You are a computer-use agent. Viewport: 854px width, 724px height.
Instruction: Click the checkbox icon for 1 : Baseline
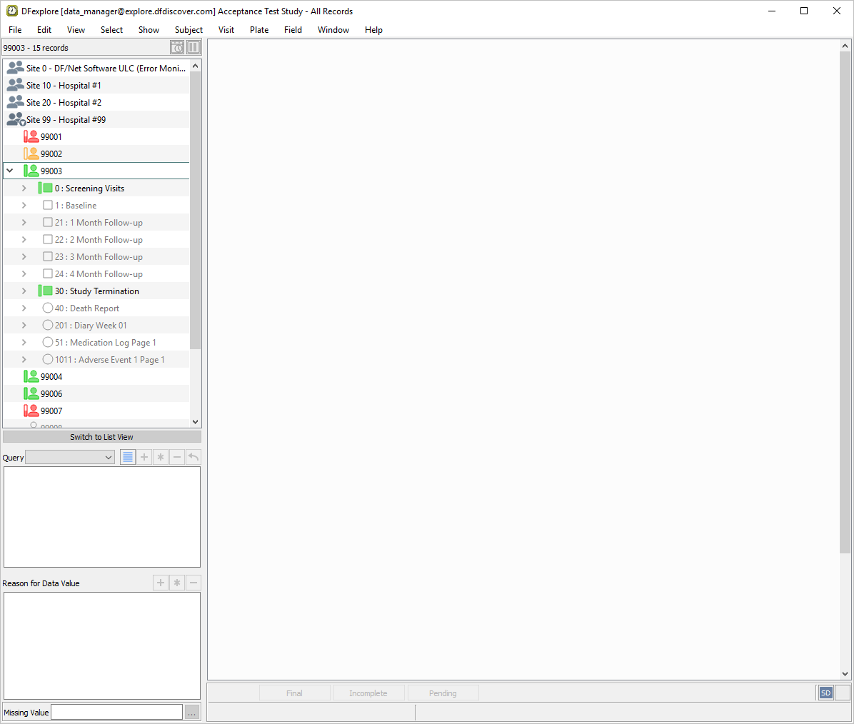(x=48, y=205)
